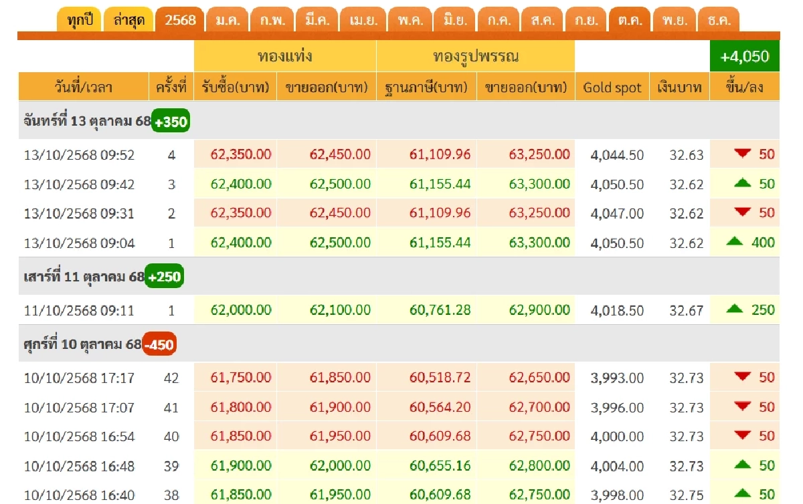Click the green +4,050 summary box
The height and width of the screenshot is (504, 803).
(x=744, y=57)
